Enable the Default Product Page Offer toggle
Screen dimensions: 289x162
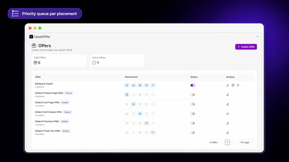click(x=193, y=95)
